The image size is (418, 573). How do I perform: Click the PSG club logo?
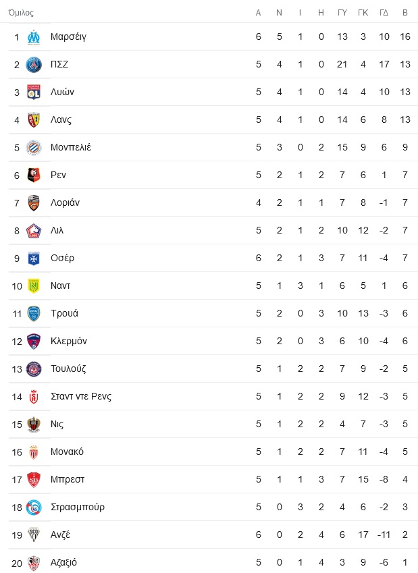(34, 65)
